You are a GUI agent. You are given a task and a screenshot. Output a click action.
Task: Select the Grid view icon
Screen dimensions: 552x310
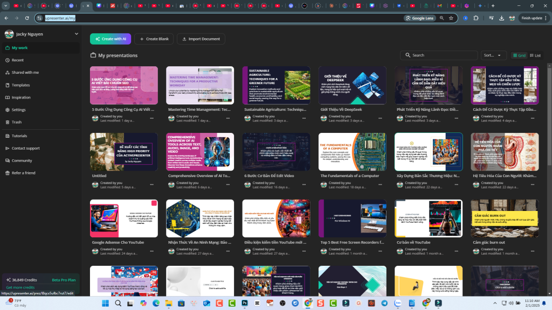pyautogui.click(x=521, y=55)
